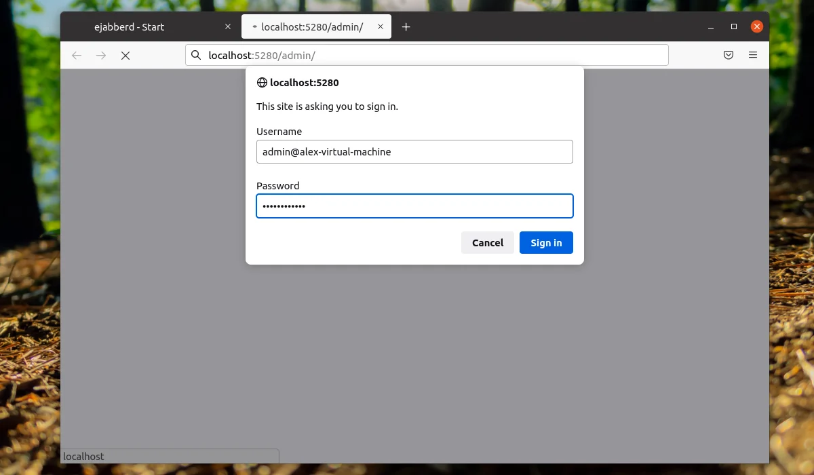Click the Password label
814x475 pixels.
[277, 186]
